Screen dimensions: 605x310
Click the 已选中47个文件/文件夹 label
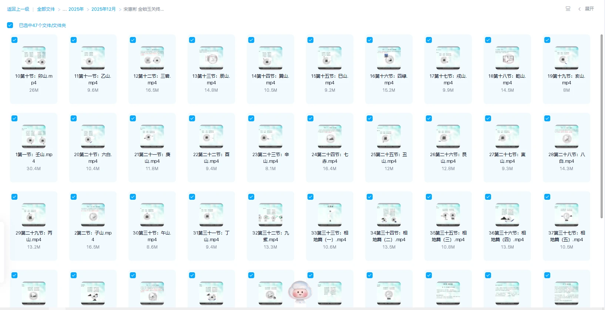tap(43, 26)
